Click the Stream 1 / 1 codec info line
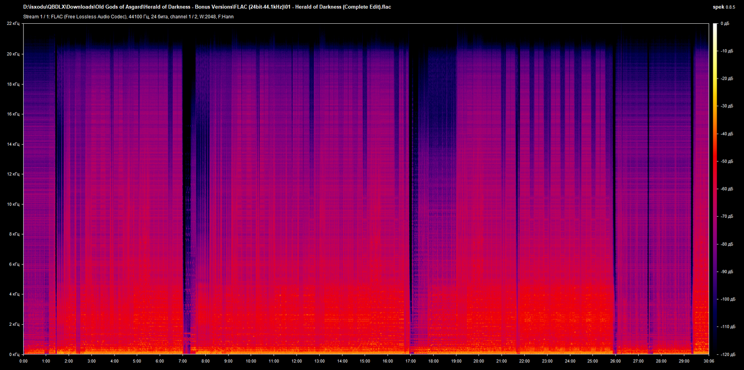 coord(129,17)
